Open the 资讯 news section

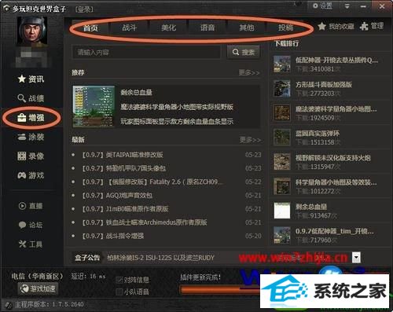(31, 79)
